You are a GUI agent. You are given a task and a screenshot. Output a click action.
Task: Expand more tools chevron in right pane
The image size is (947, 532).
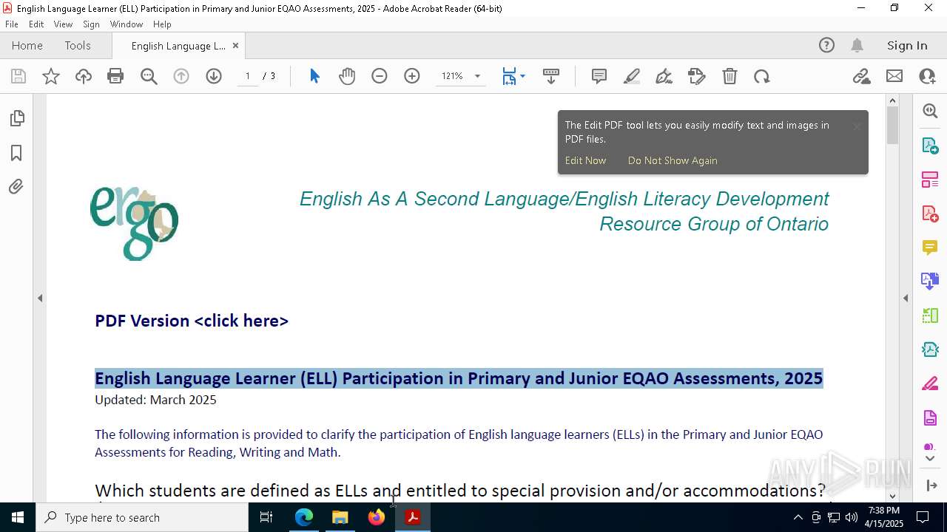pyautogui.click(x=930, y=458)
